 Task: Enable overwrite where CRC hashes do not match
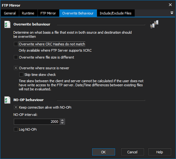pyautogui.click(x=16, y=44)
